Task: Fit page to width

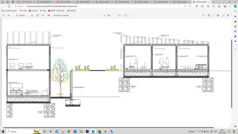Action: coord(109,15)
